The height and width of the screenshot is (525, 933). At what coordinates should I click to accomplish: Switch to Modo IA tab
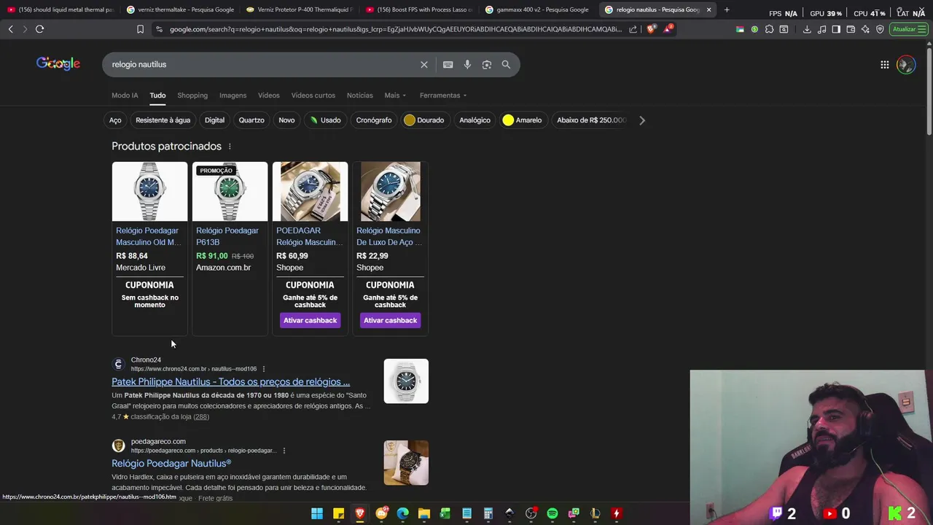[x=125, y=96]
